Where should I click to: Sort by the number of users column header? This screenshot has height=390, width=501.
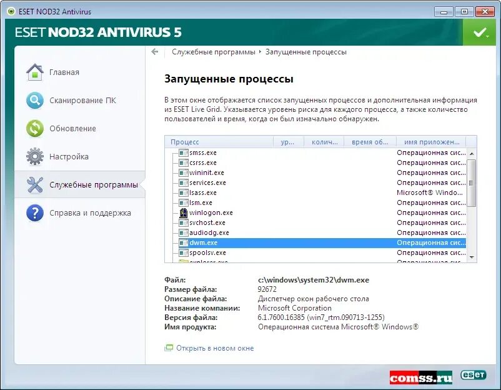324,142
